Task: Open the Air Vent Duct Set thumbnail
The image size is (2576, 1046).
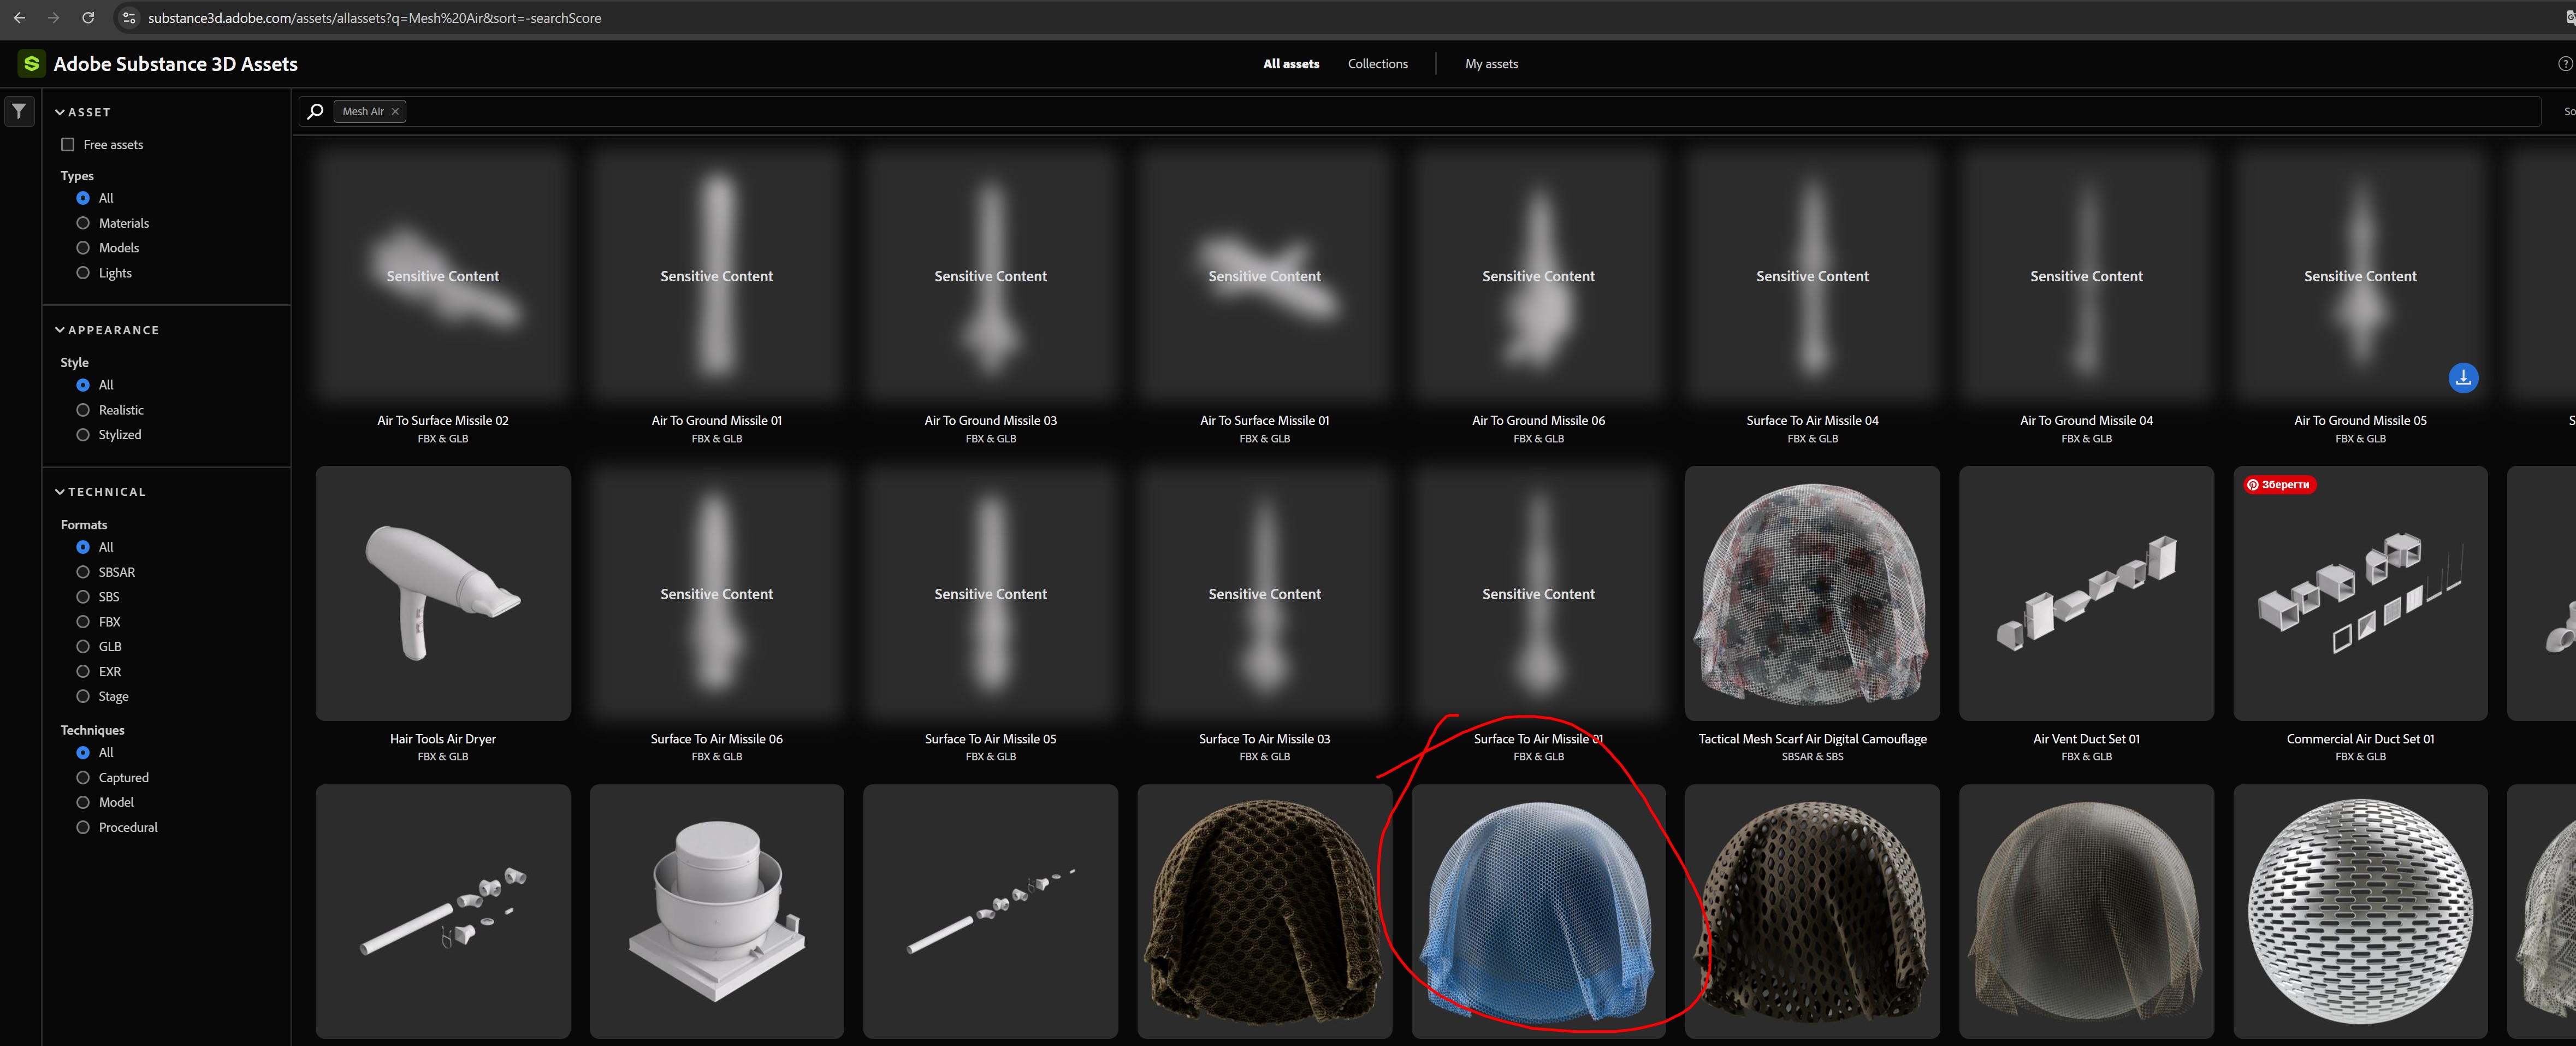Action: click(2086, 594)
